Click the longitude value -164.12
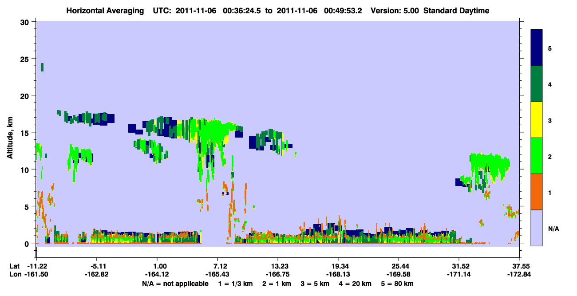The image size is (577, 296). click(157, 274)
